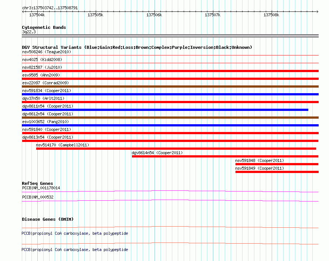The image size is (329, 261).
Task: Select the dgv8613n54 (Cooper2011) label
Action: (x=48, y=137)
